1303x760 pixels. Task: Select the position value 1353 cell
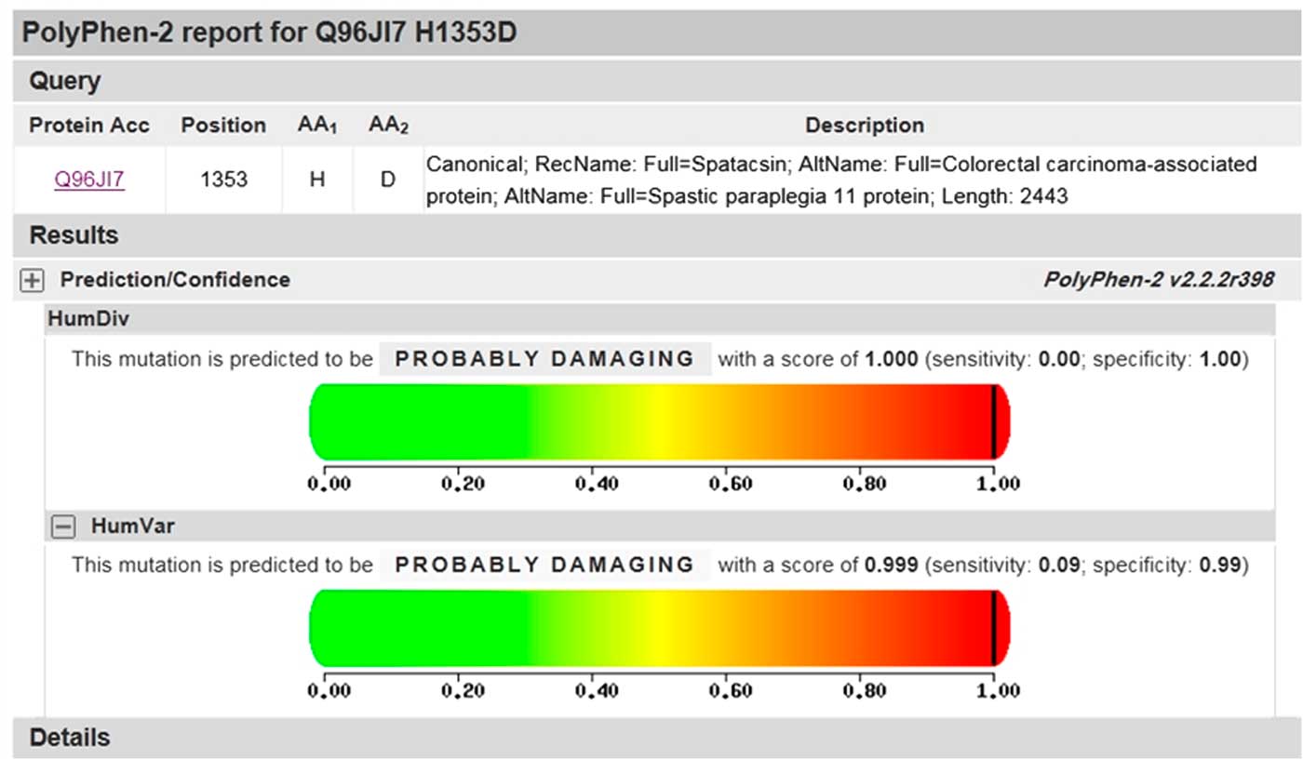click(223, 180)
